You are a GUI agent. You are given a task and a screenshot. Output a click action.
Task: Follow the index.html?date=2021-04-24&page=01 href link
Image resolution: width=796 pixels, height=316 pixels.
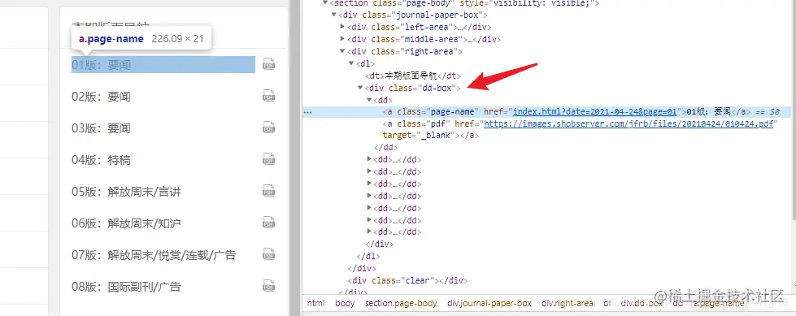(x=595, y=112)
